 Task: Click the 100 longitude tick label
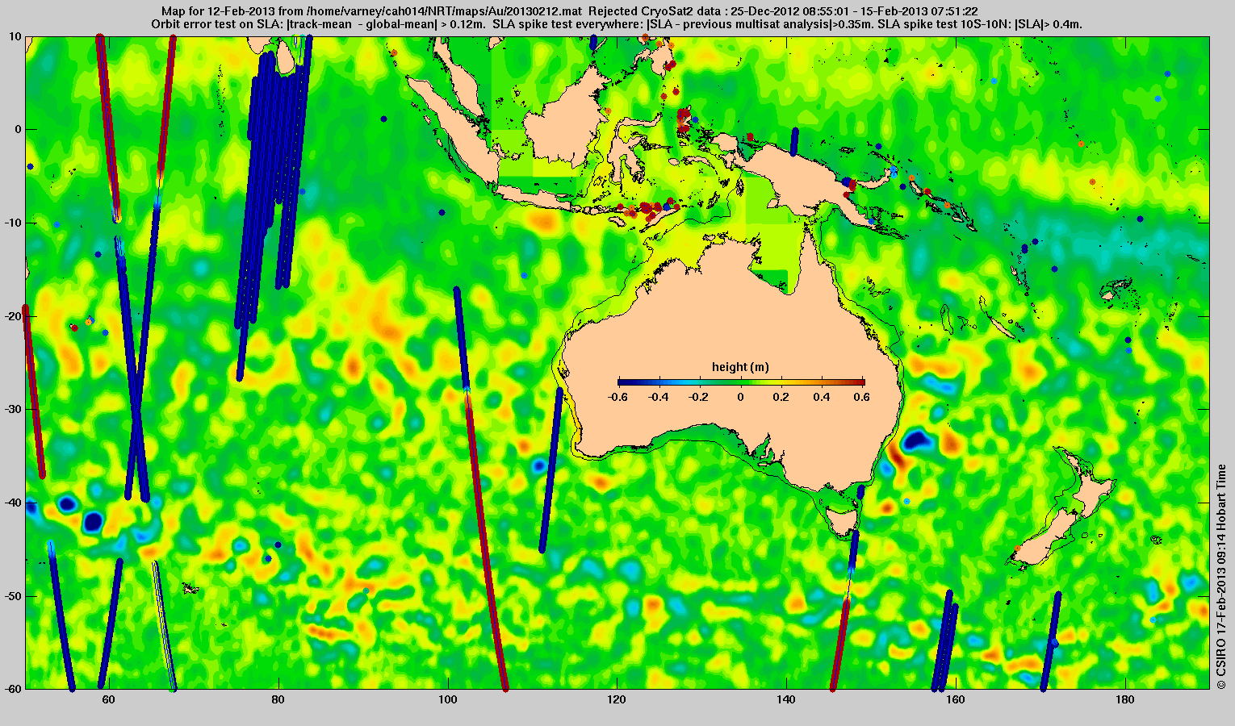coord(447,699)
